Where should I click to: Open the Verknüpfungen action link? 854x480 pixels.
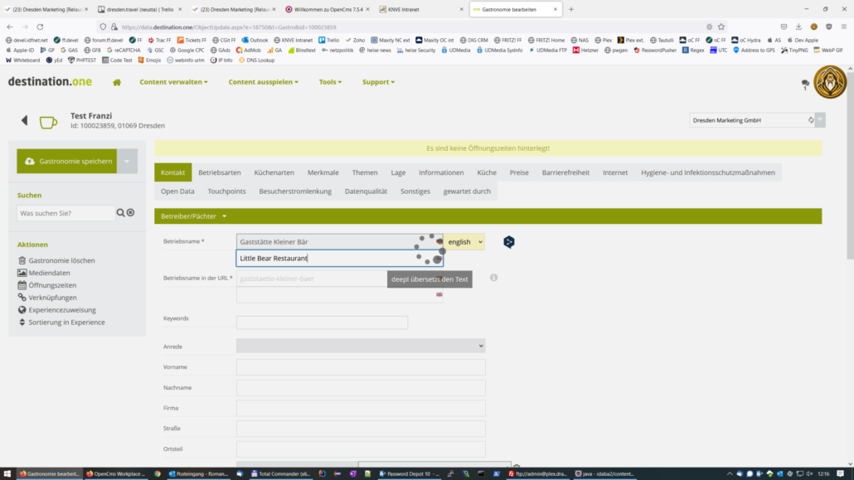(x=52, y=298)
